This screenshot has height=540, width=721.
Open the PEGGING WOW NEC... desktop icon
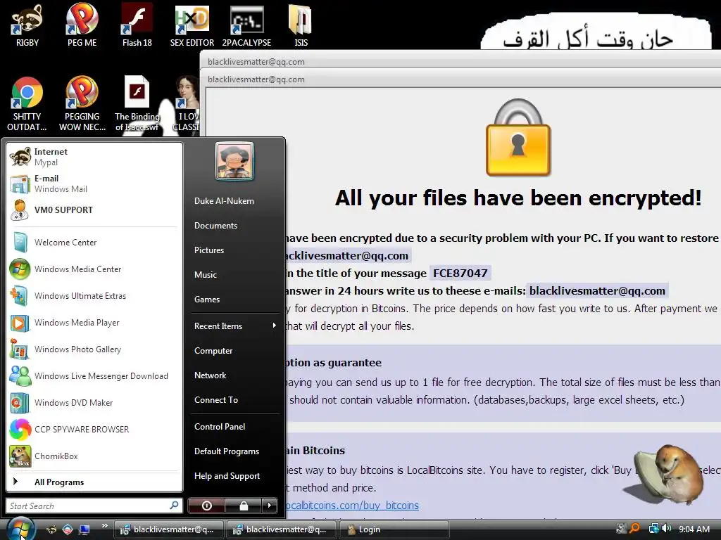click(x=82, y=104)
